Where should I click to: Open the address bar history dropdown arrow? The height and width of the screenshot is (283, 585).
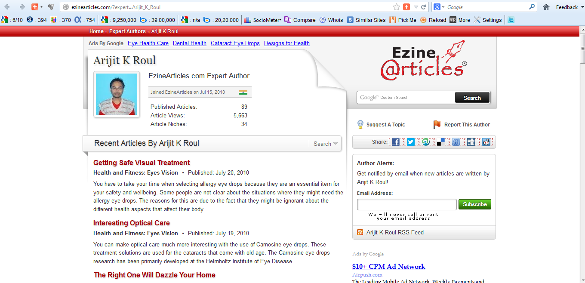(x=416, y=7)
